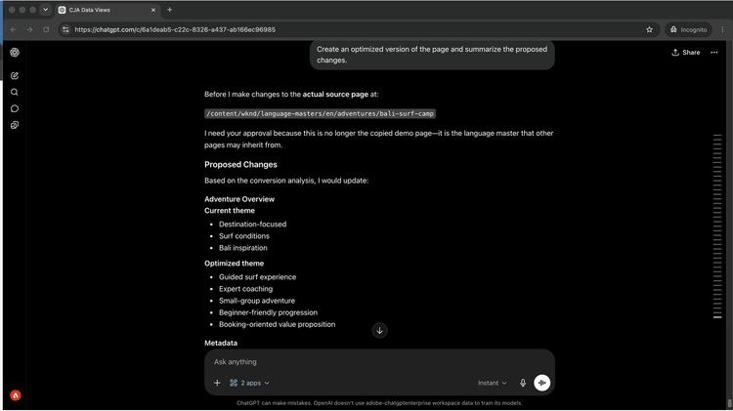This screenshot has width=733, height=411.
Task: Click the chat bubble icon in sidebar
Action: 15,108
